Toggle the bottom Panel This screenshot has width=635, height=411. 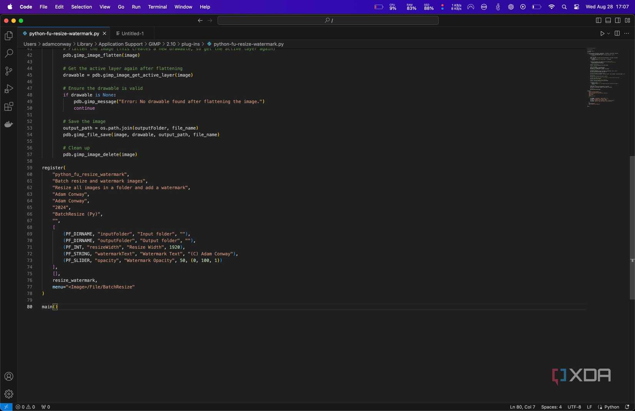coord(608,20)
